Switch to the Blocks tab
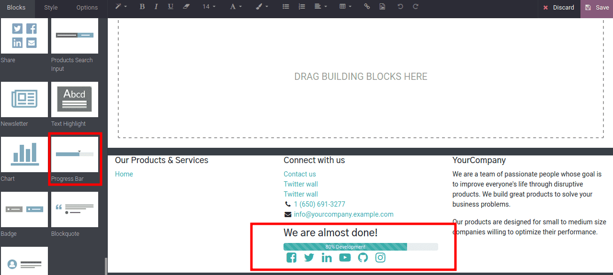 16,8
